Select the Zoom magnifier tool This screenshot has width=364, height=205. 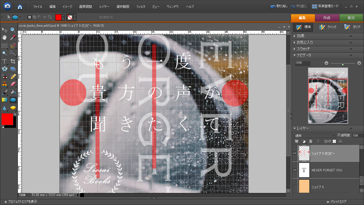coord(13,30)
